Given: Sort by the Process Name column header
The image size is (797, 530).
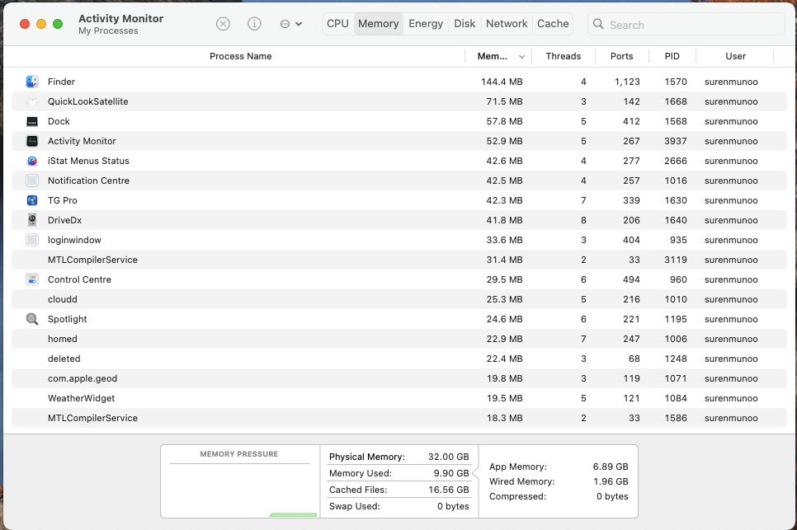Looking at the screenshot, I should pyautogui.click(x=240, y=56).
